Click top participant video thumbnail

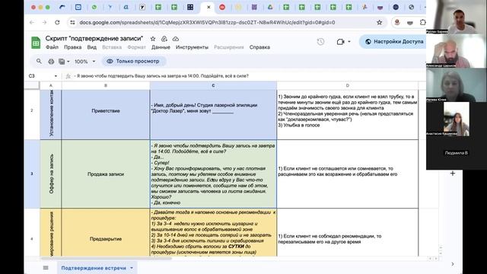(x=456, y=17)
